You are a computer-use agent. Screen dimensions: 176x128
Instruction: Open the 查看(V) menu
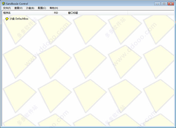(x=18, y=8)
